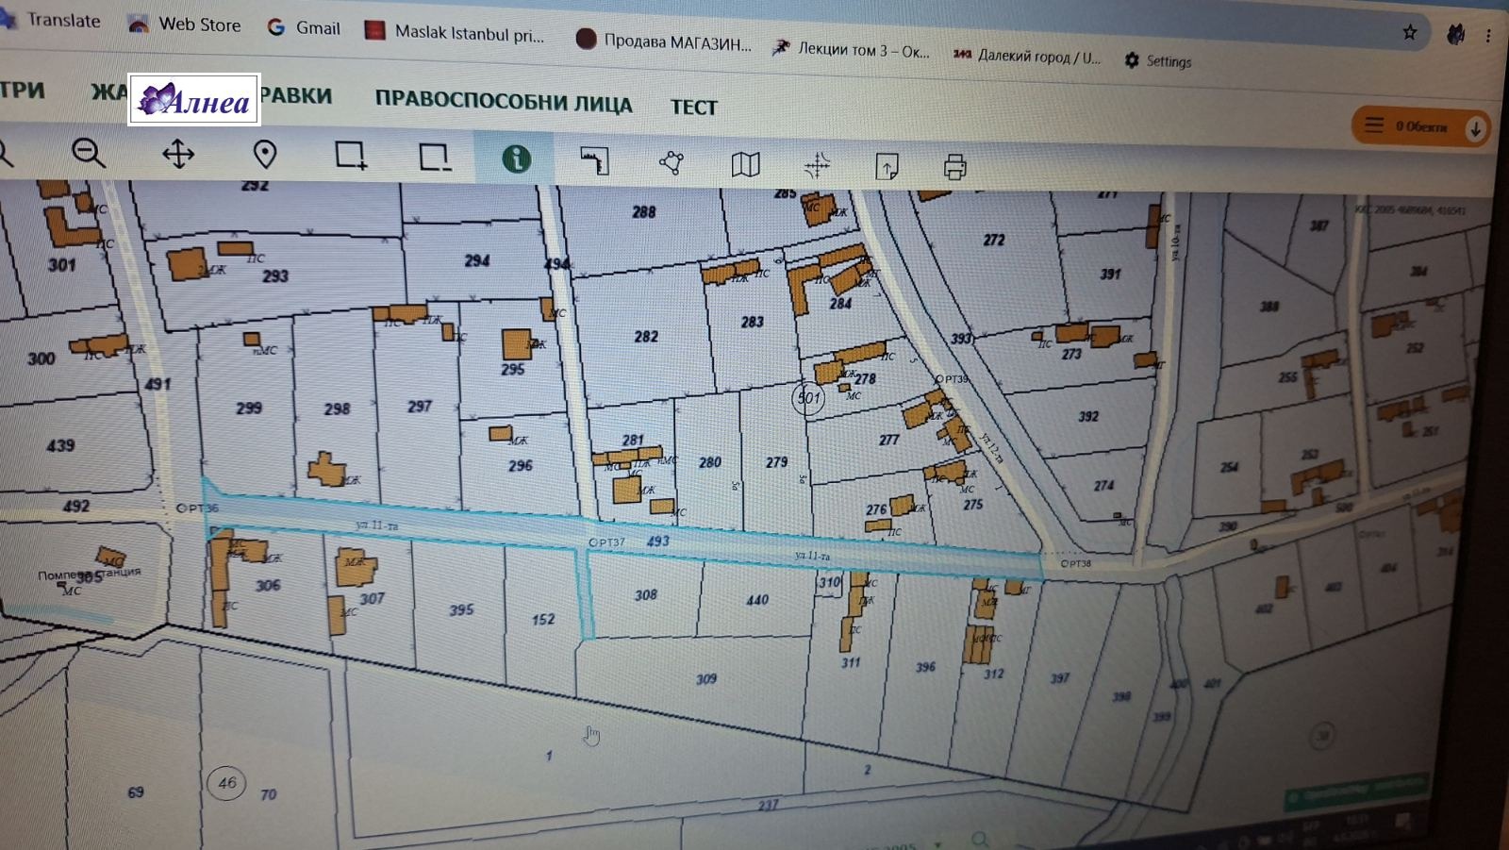The image size is (1509, 850).
Task: Click parcel 392 on the map
Action: pos(1088,416)
